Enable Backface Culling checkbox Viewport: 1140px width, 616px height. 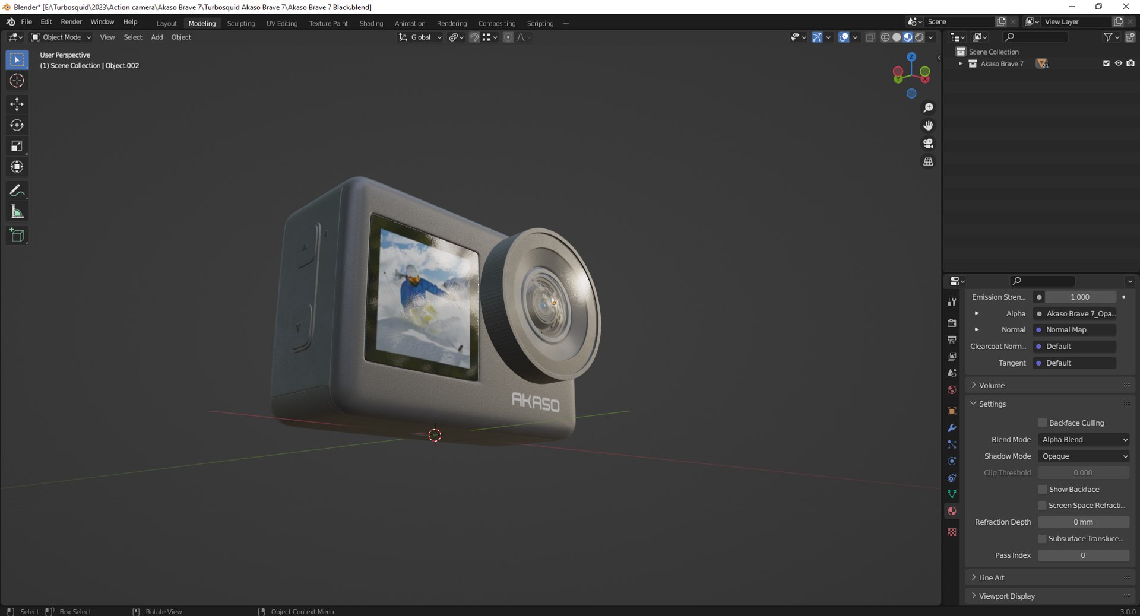(x=1042, y=423)
